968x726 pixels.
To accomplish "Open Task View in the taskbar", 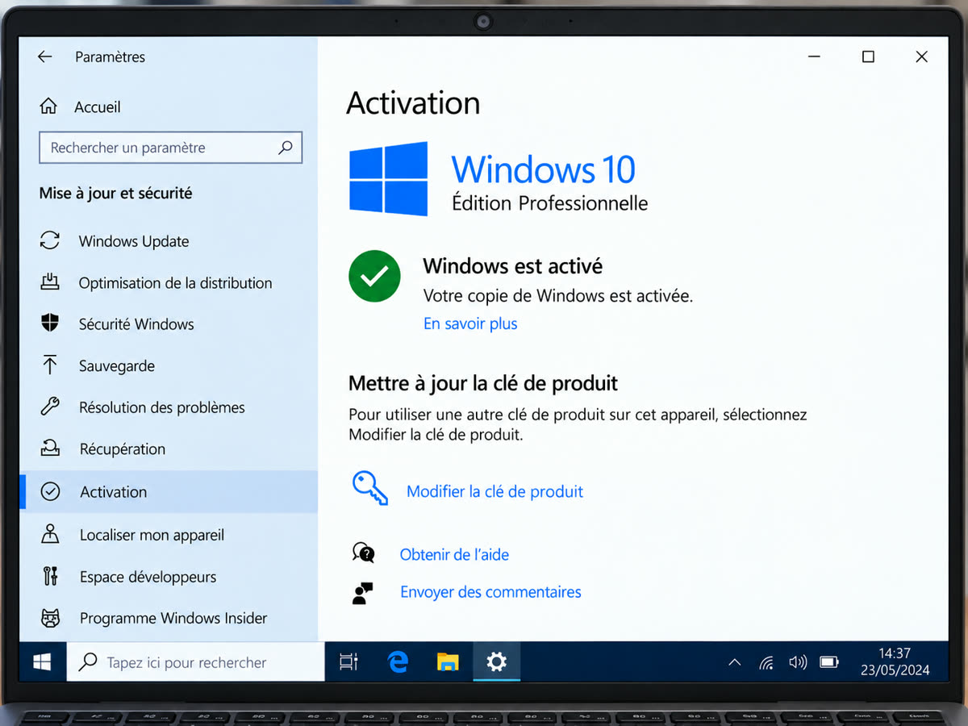I will 348,662.
